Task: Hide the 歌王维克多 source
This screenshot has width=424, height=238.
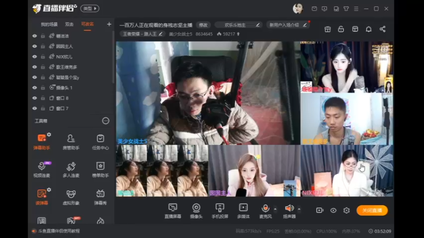Action: point(34,67)
